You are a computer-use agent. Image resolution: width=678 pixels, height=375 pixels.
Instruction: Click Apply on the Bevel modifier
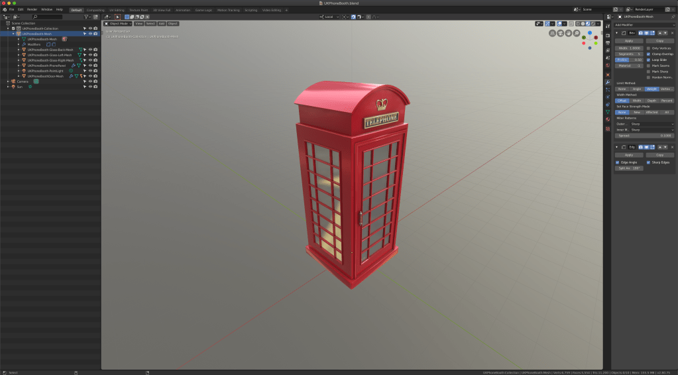629,41
